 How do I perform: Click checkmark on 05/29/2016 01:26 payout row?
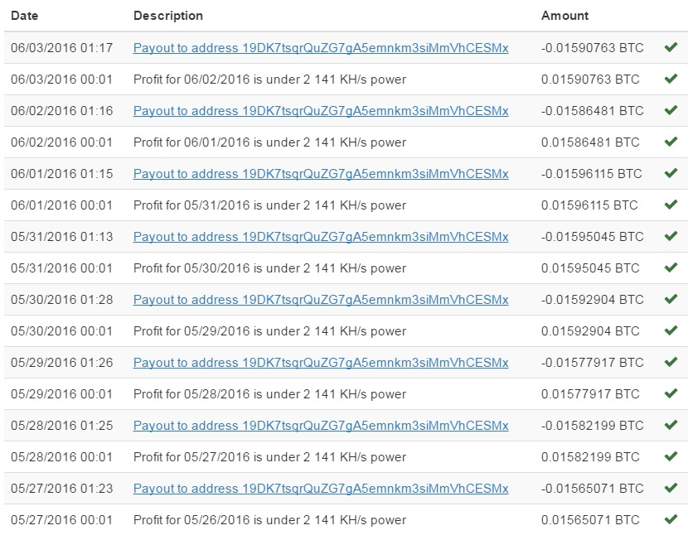671,362
